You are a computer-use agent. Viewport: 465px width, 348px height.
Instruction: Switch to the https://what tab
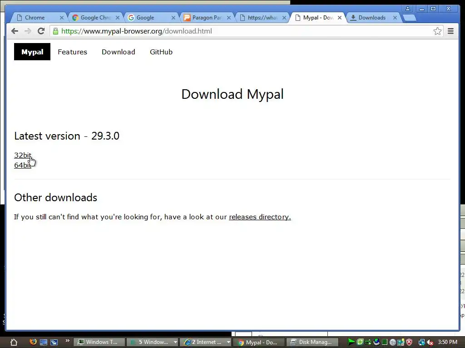click(258, 18)
